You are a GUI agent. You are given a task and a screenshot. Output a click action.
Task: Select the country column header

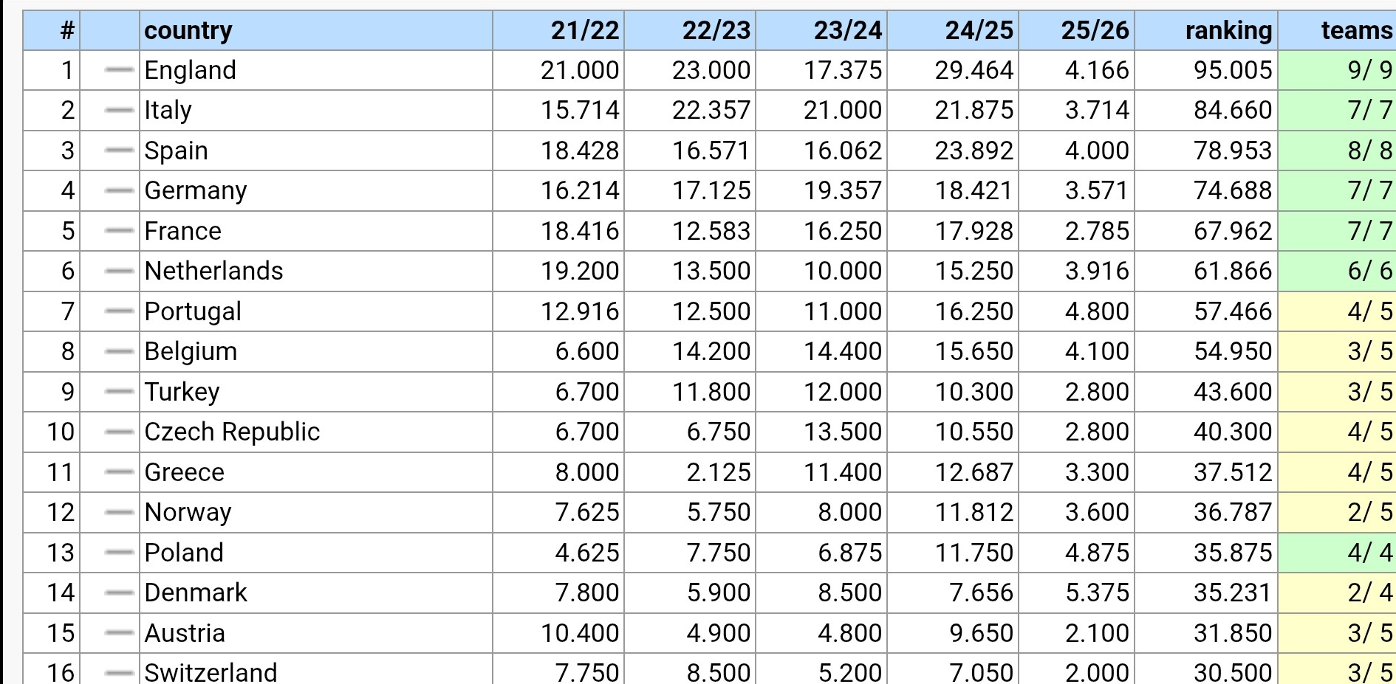tap(188, 30)
